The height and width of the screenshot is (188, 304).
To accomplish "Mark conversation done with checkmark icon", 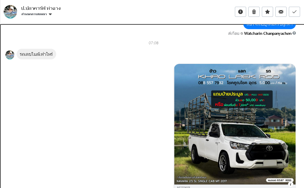I will [x=294, y=12].
